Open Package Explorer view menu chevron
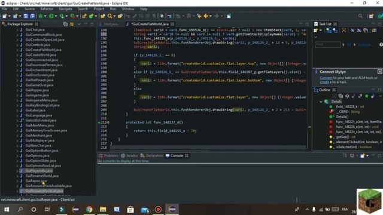This screenshot has height=215, width=383. [79, 24]
